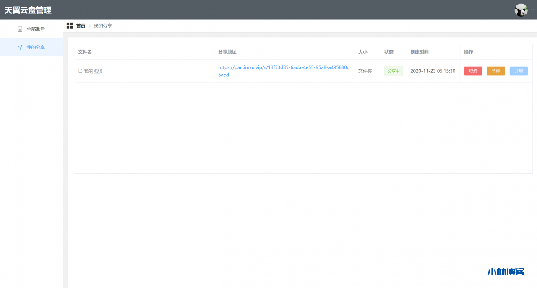
Task: Select the 我的分享 sidebar menu item
Action: click(x=36, y=47)
